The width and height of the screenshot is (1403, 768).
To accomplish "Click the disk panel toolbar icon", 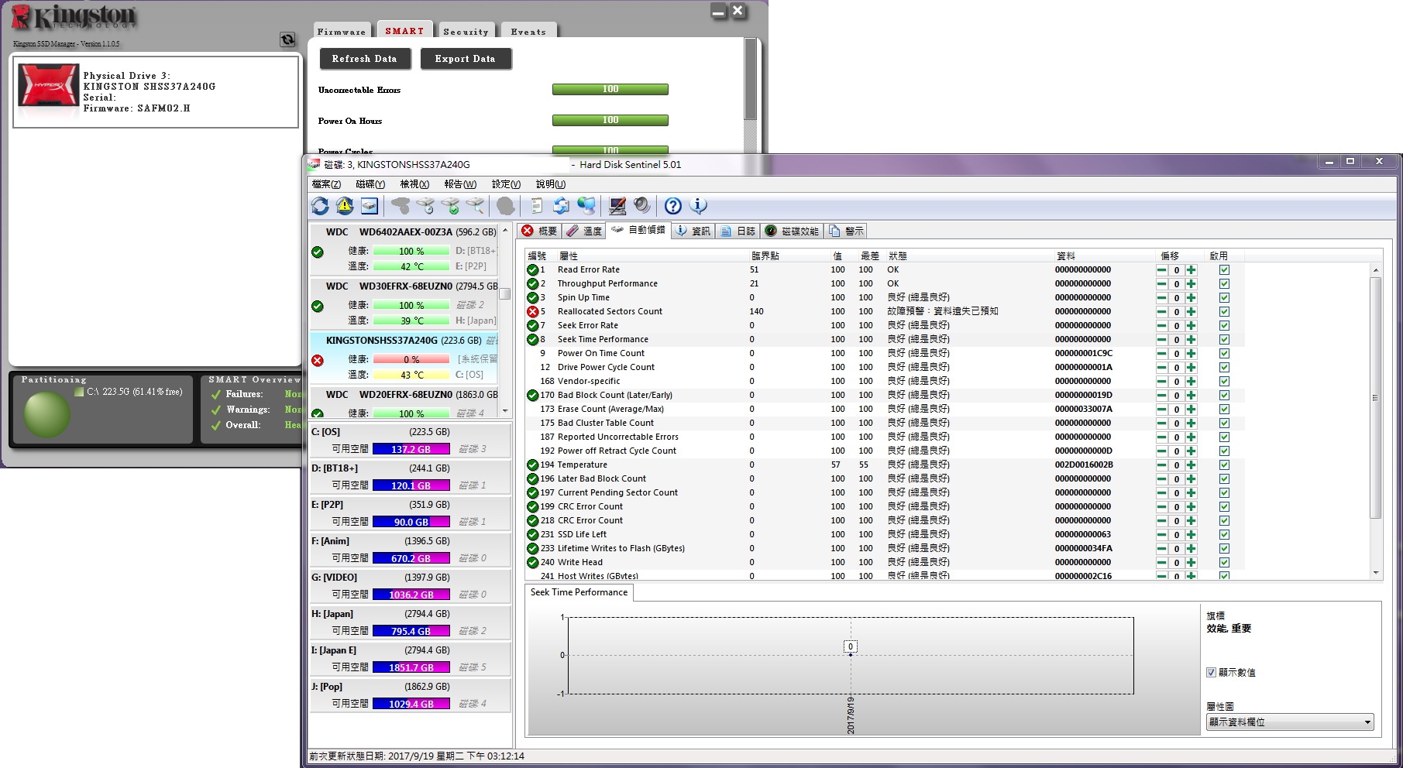I will [x=370, y=206].
